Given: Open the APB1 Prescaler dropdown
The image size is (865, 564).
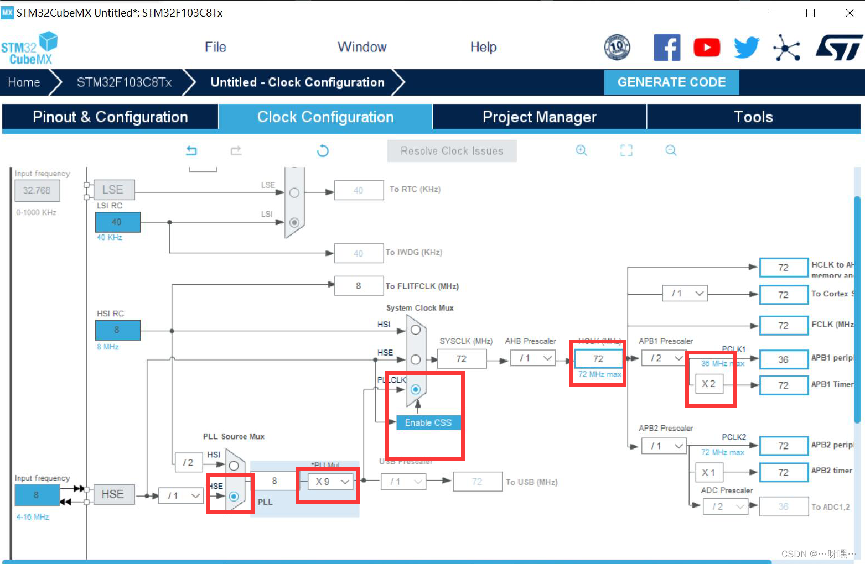Looking at the screenshot, I should (665, 358).
